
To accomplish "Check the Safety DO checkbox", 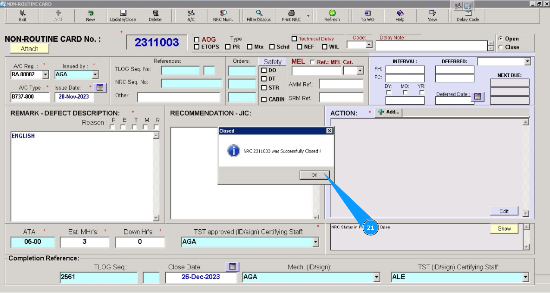I will [x=264, y=70].
